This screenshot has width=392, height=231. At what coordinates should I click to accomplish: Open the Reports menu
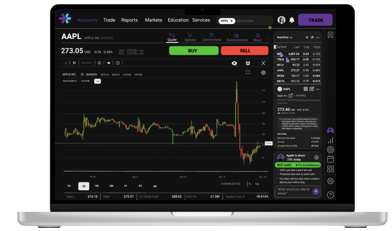(130, 20)
